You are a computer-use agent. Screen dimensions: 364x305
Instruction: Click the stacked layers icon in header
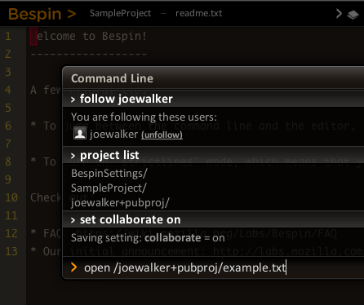coord(353,15)
